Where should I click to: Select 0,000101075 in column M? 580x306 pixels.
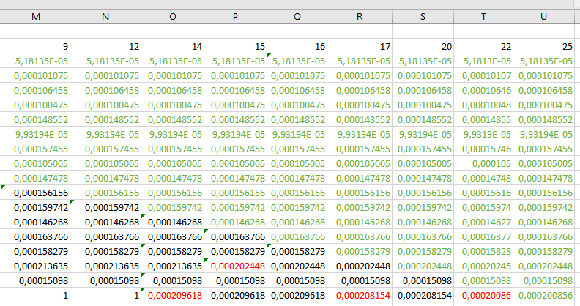click(x=35, y=75)
